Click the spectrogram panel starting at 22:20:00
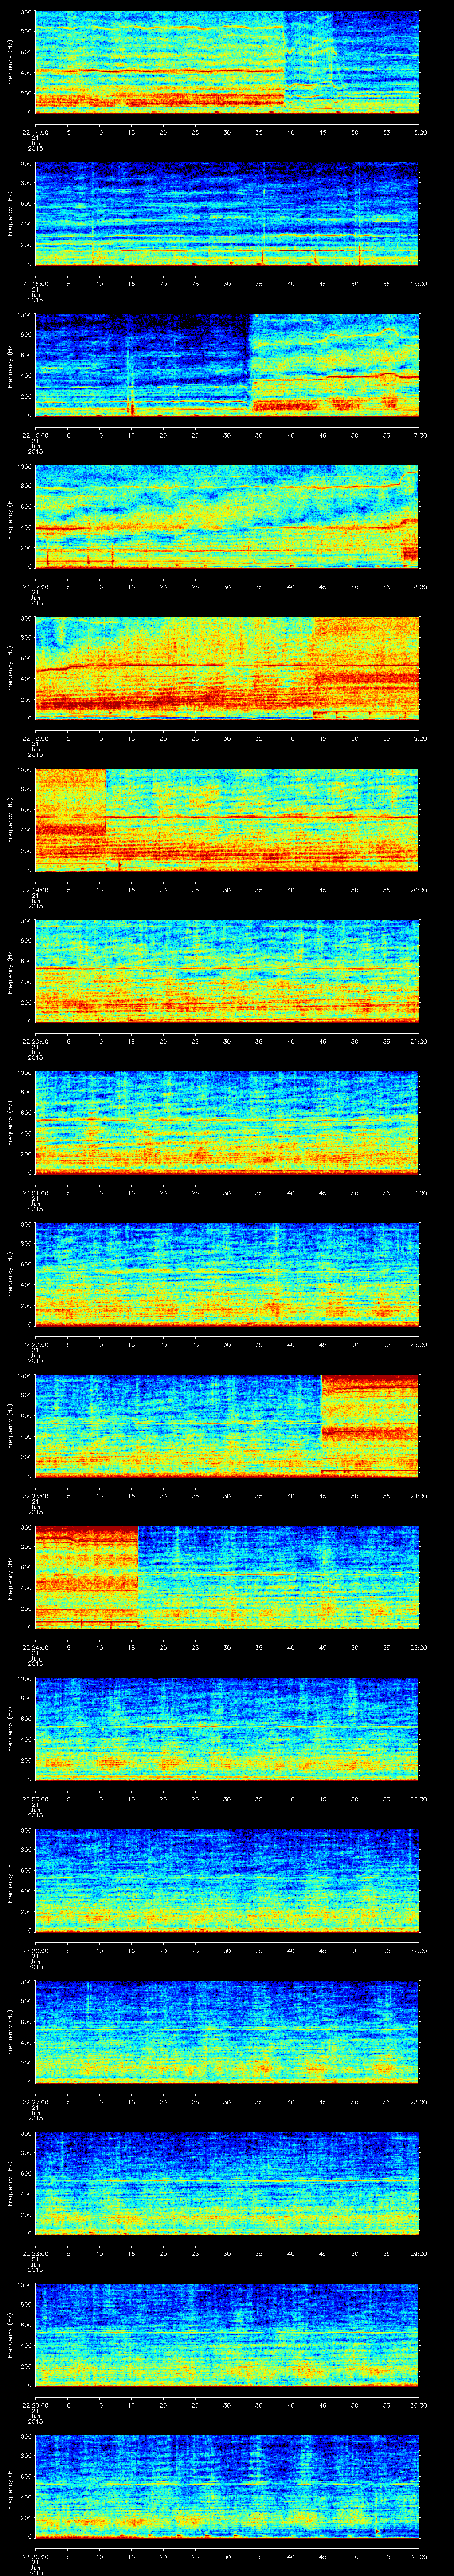The width and height of the screenshot is (454, 2576). [x=227, y=971]
